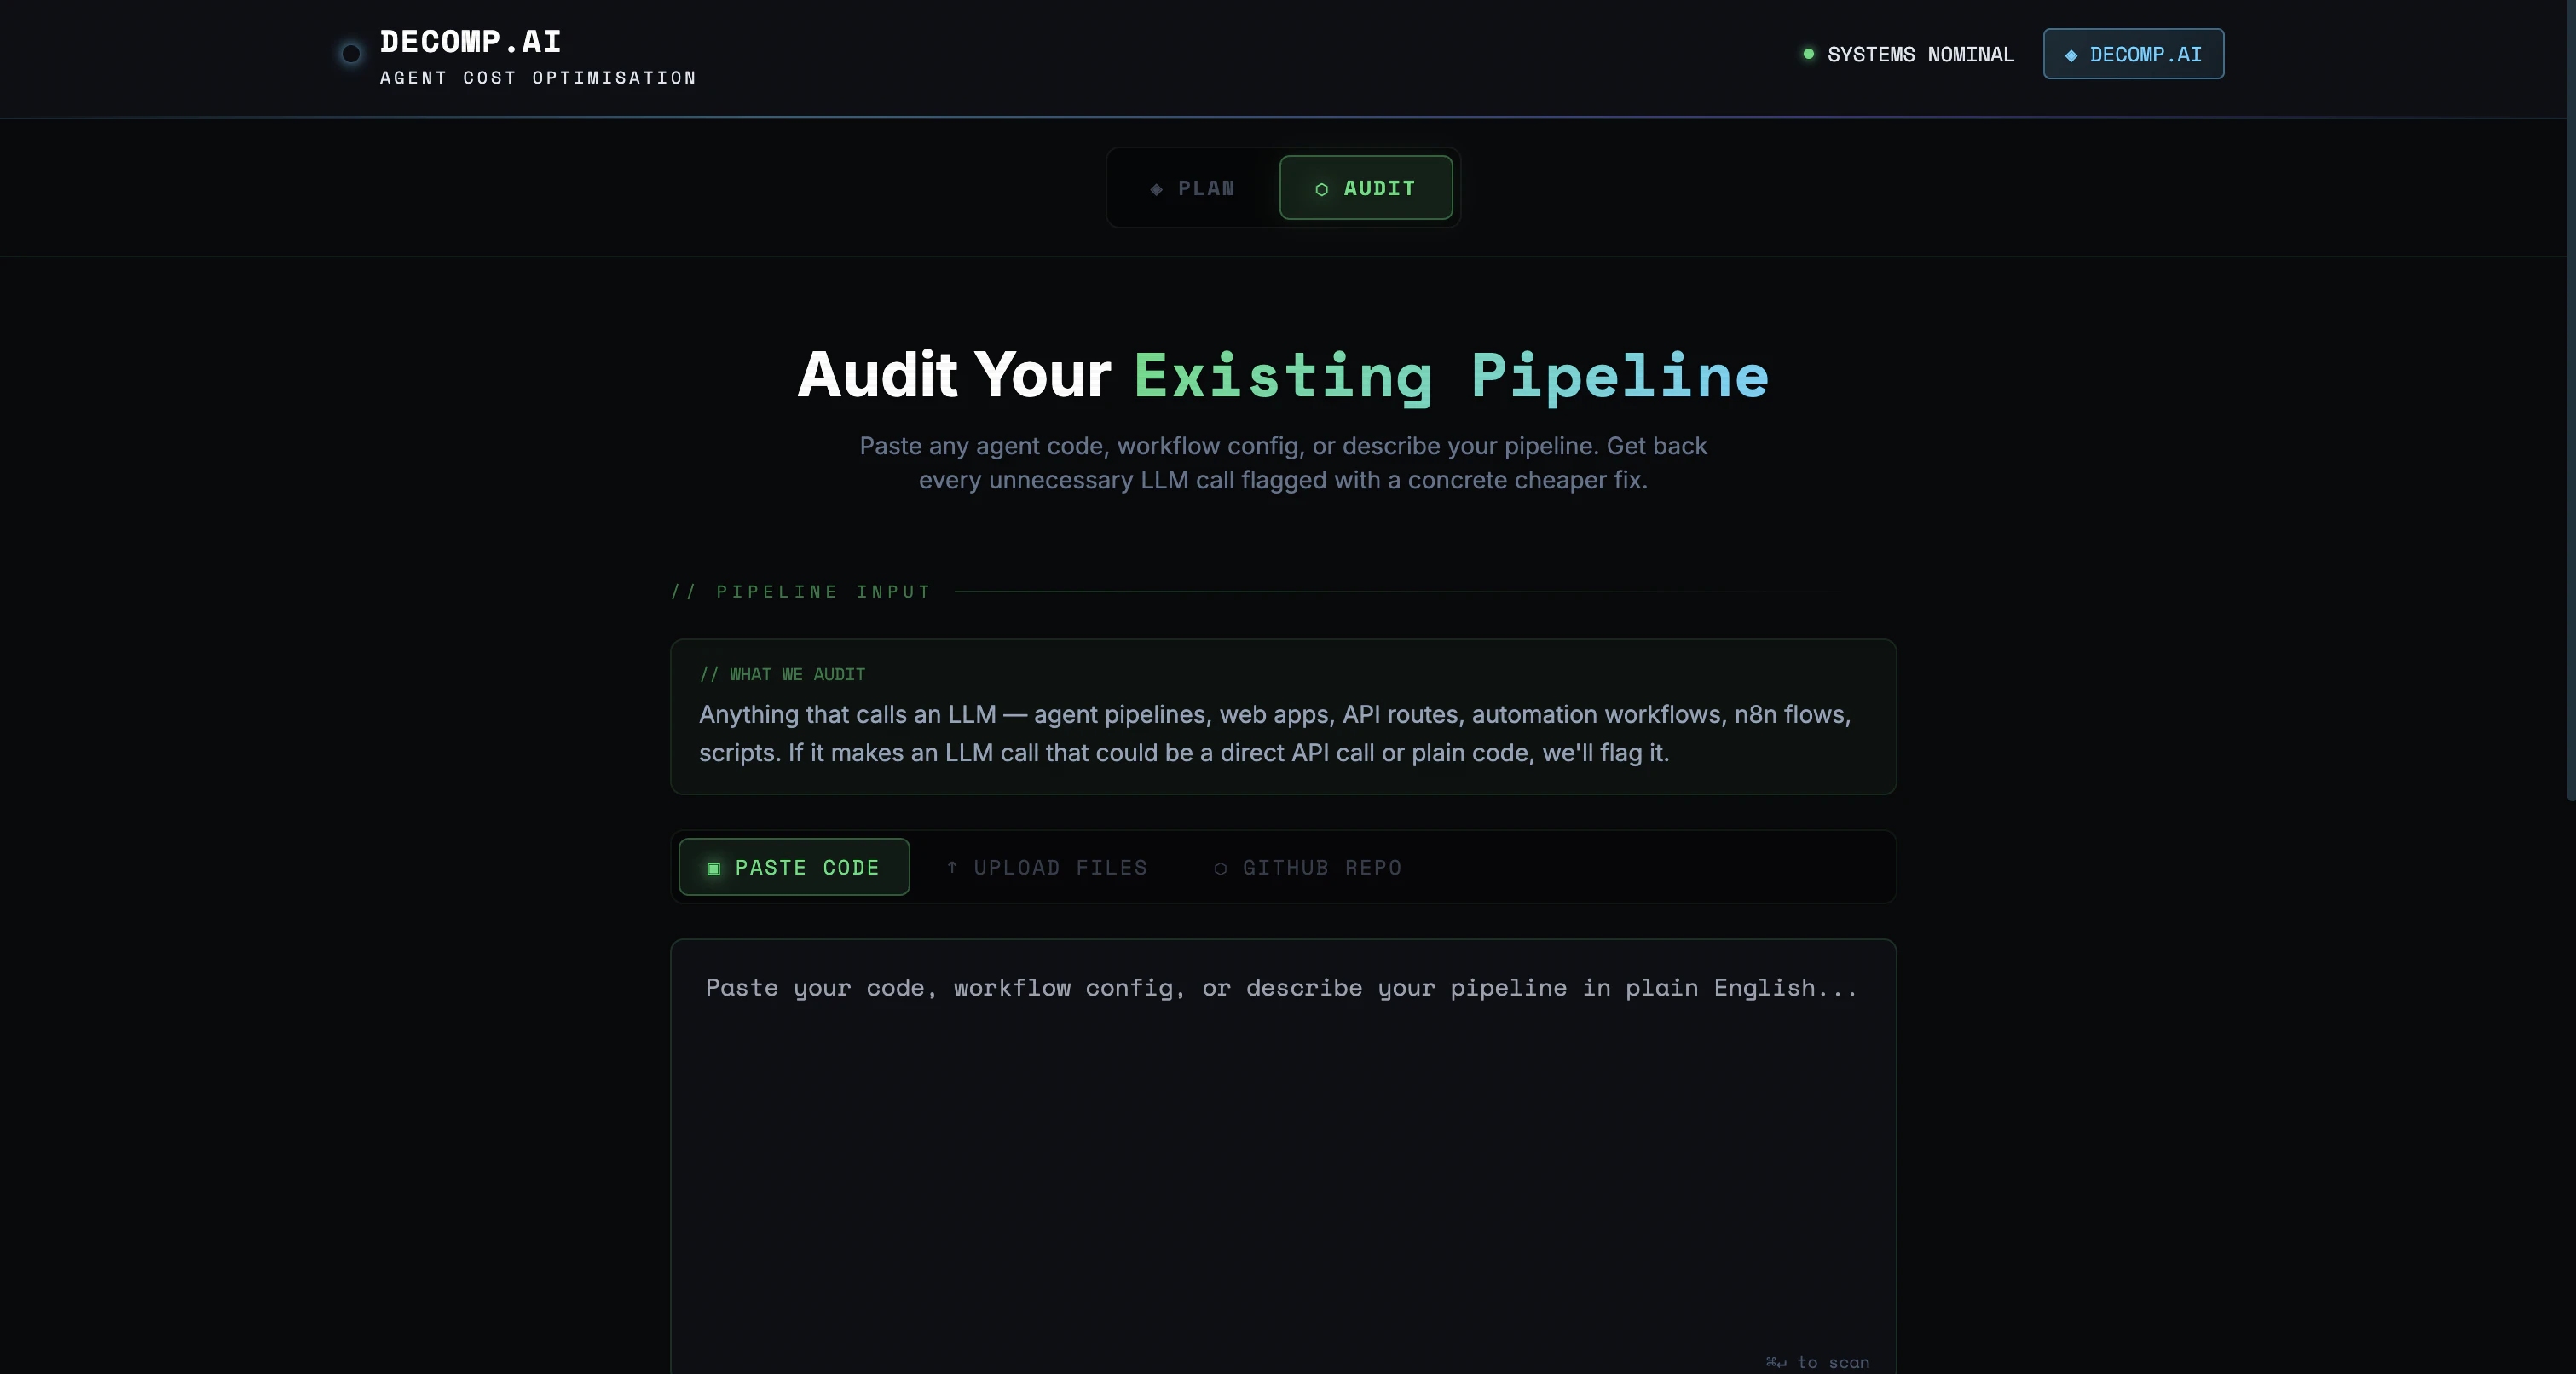The height and width of the screenshot is (1374, 2576).
Task: Click the 'Paste any agent code' subtitle paragraph
Action: click(x=1283, y=463)
